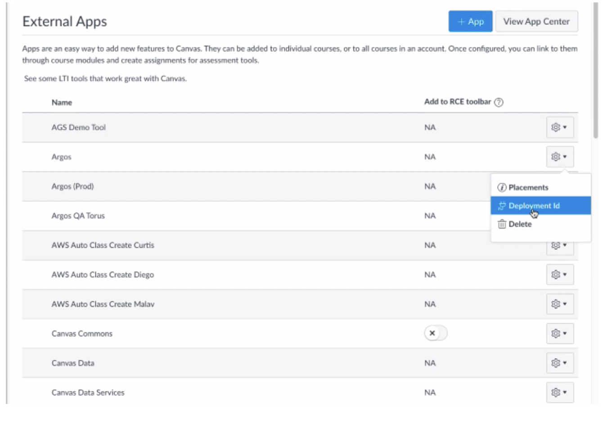Click the trash icon next to Delete
607x425 pixels.
pyautogui.click(x=502, y=224)
